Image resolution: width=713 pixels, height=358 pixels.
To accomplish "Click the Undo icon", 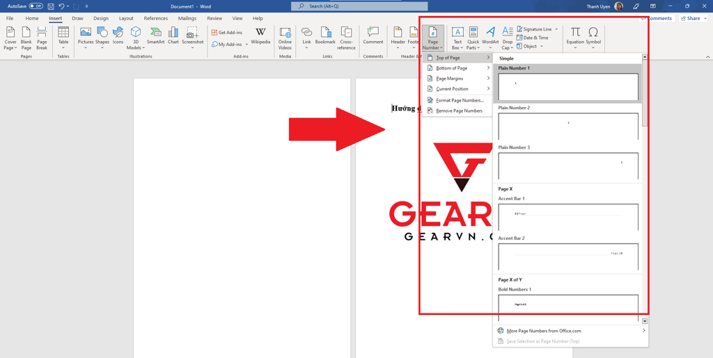I will coord(61,6).
